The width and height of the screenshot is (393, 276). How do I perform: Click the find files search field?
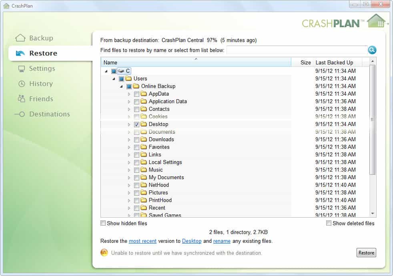297,50
